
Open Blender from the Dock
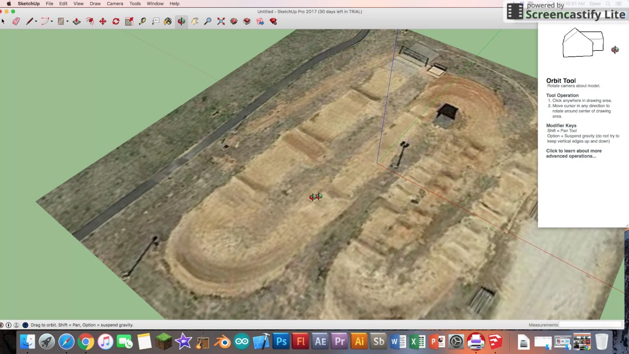(x=223, y=341)
